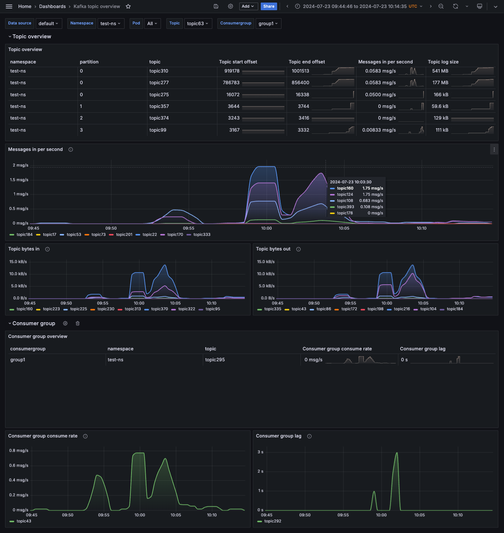Open the topic63 Topic dropdown

pyautogui.click(x=198, y=23)
